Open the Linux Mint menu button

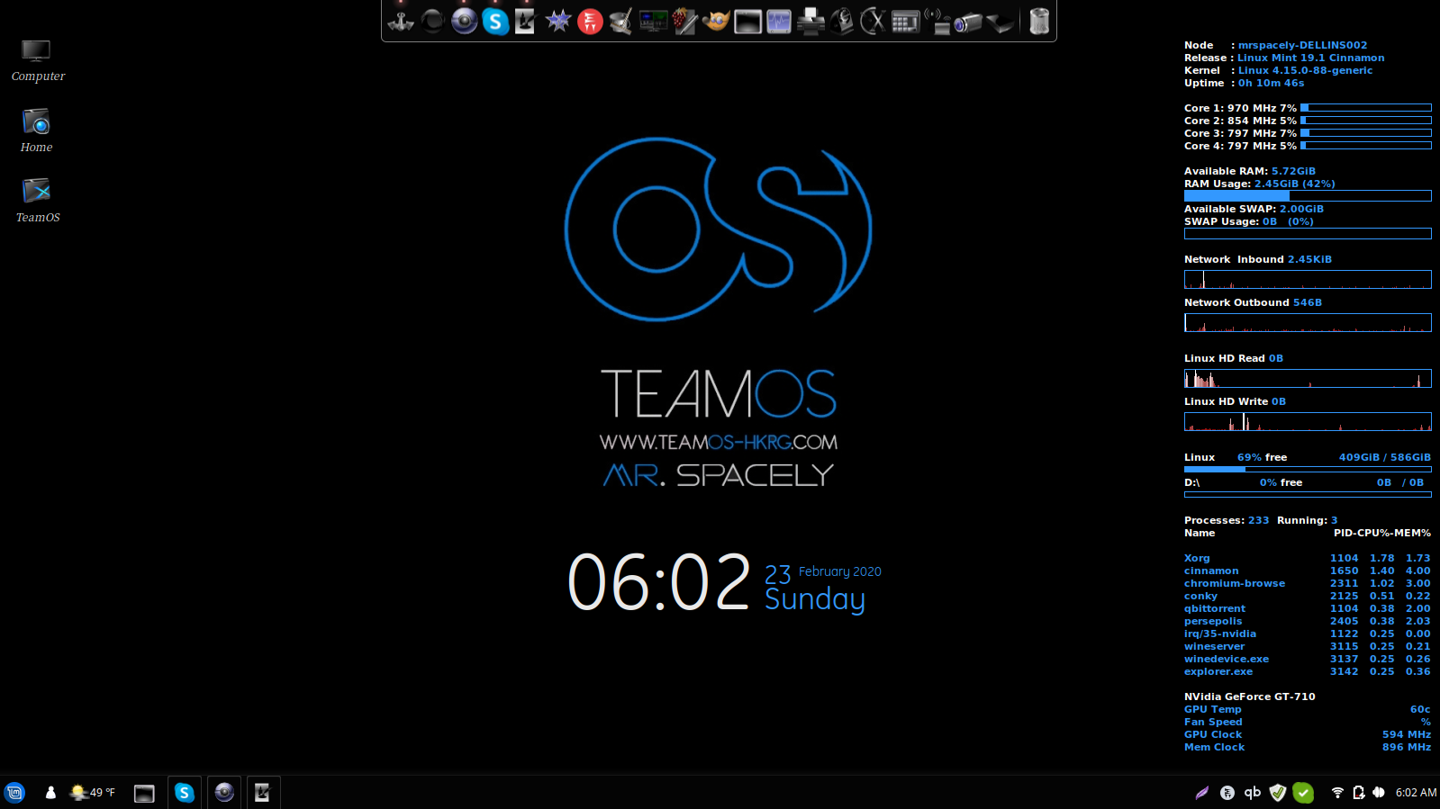(x=15, y=792)
